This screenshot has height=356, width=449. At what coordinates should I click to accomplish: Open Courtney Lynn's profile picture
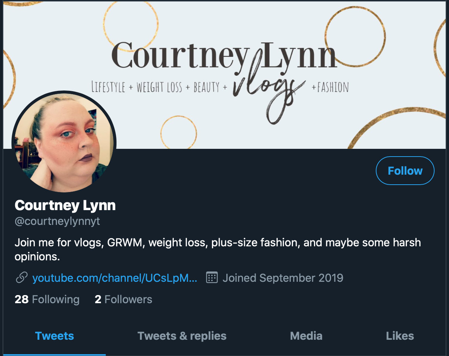64,142
